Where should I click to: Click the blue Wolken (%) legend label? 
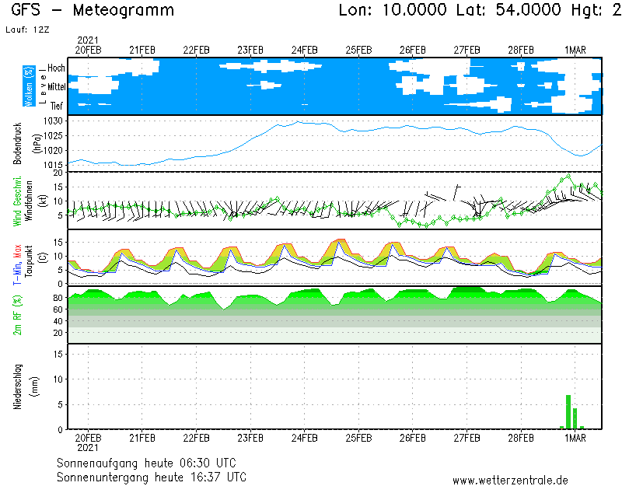pos(29,87)
